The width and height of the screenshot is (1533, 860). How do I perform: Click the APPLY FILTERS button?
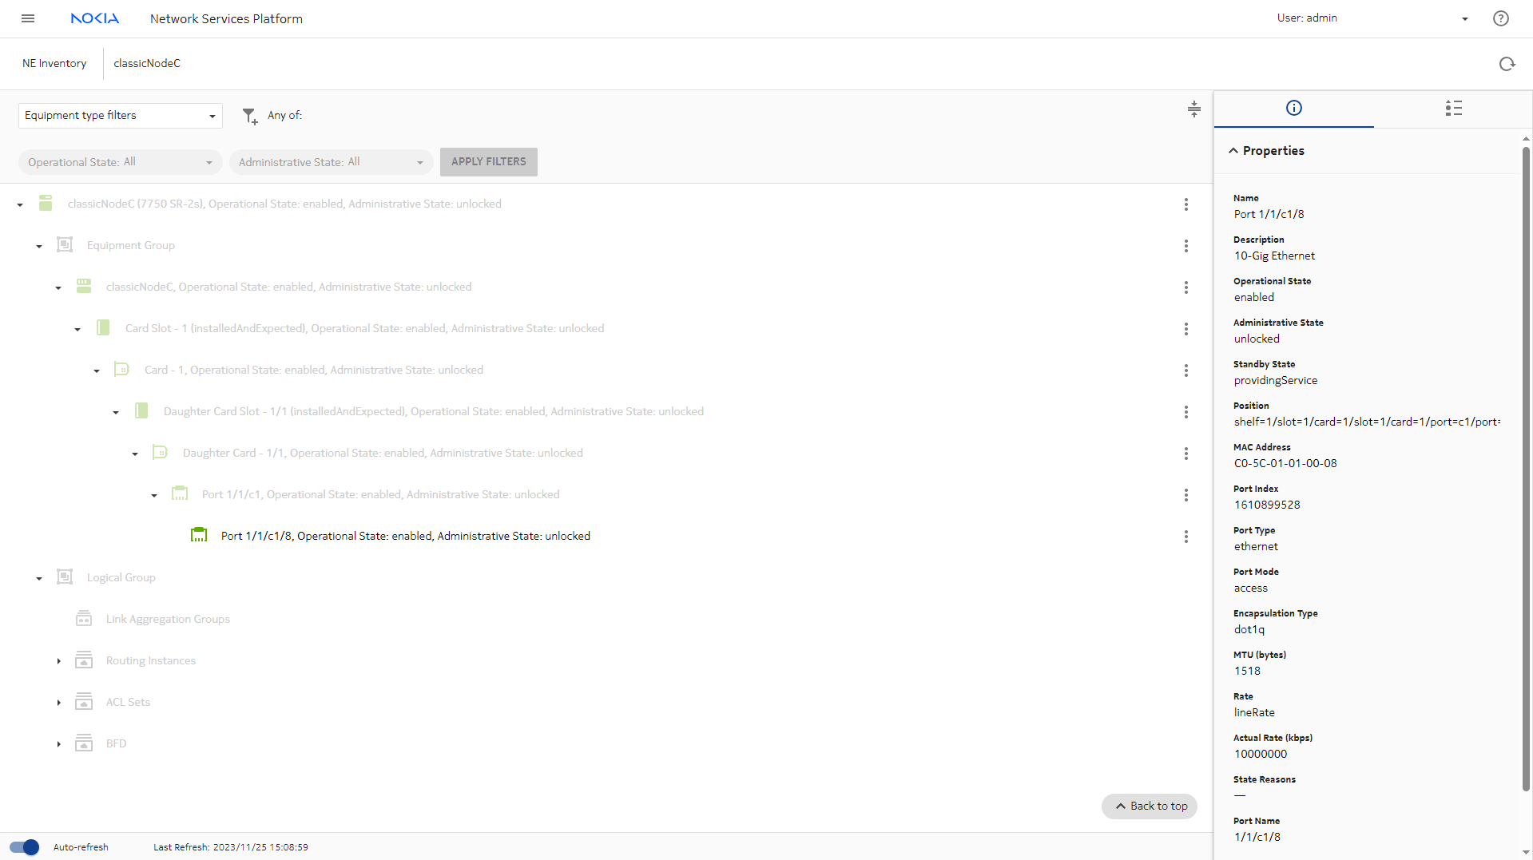[x=488, y=162]
